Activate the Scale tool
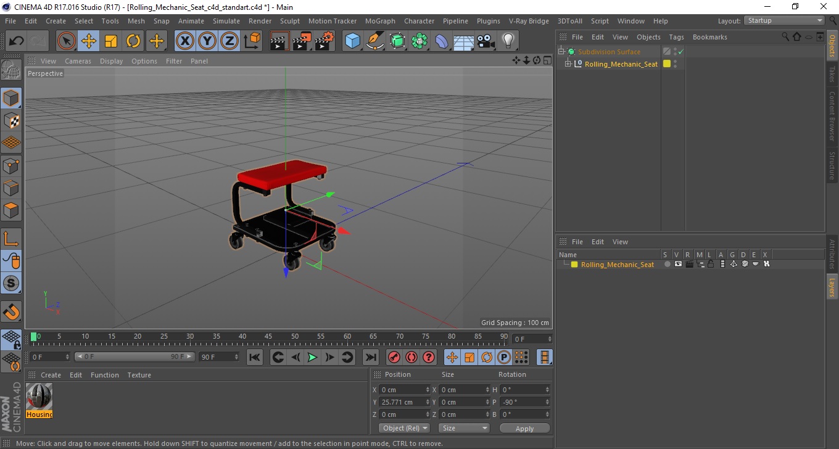839x449 pixels. [111, 41]
